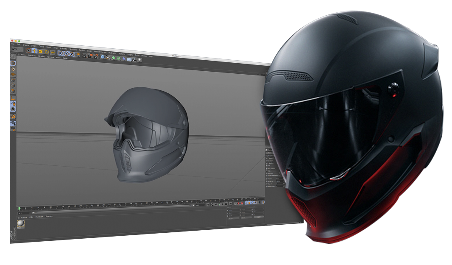This screenshot has width=452, height=265.
Task: Open the Edit menu
Action: point(19,45)
